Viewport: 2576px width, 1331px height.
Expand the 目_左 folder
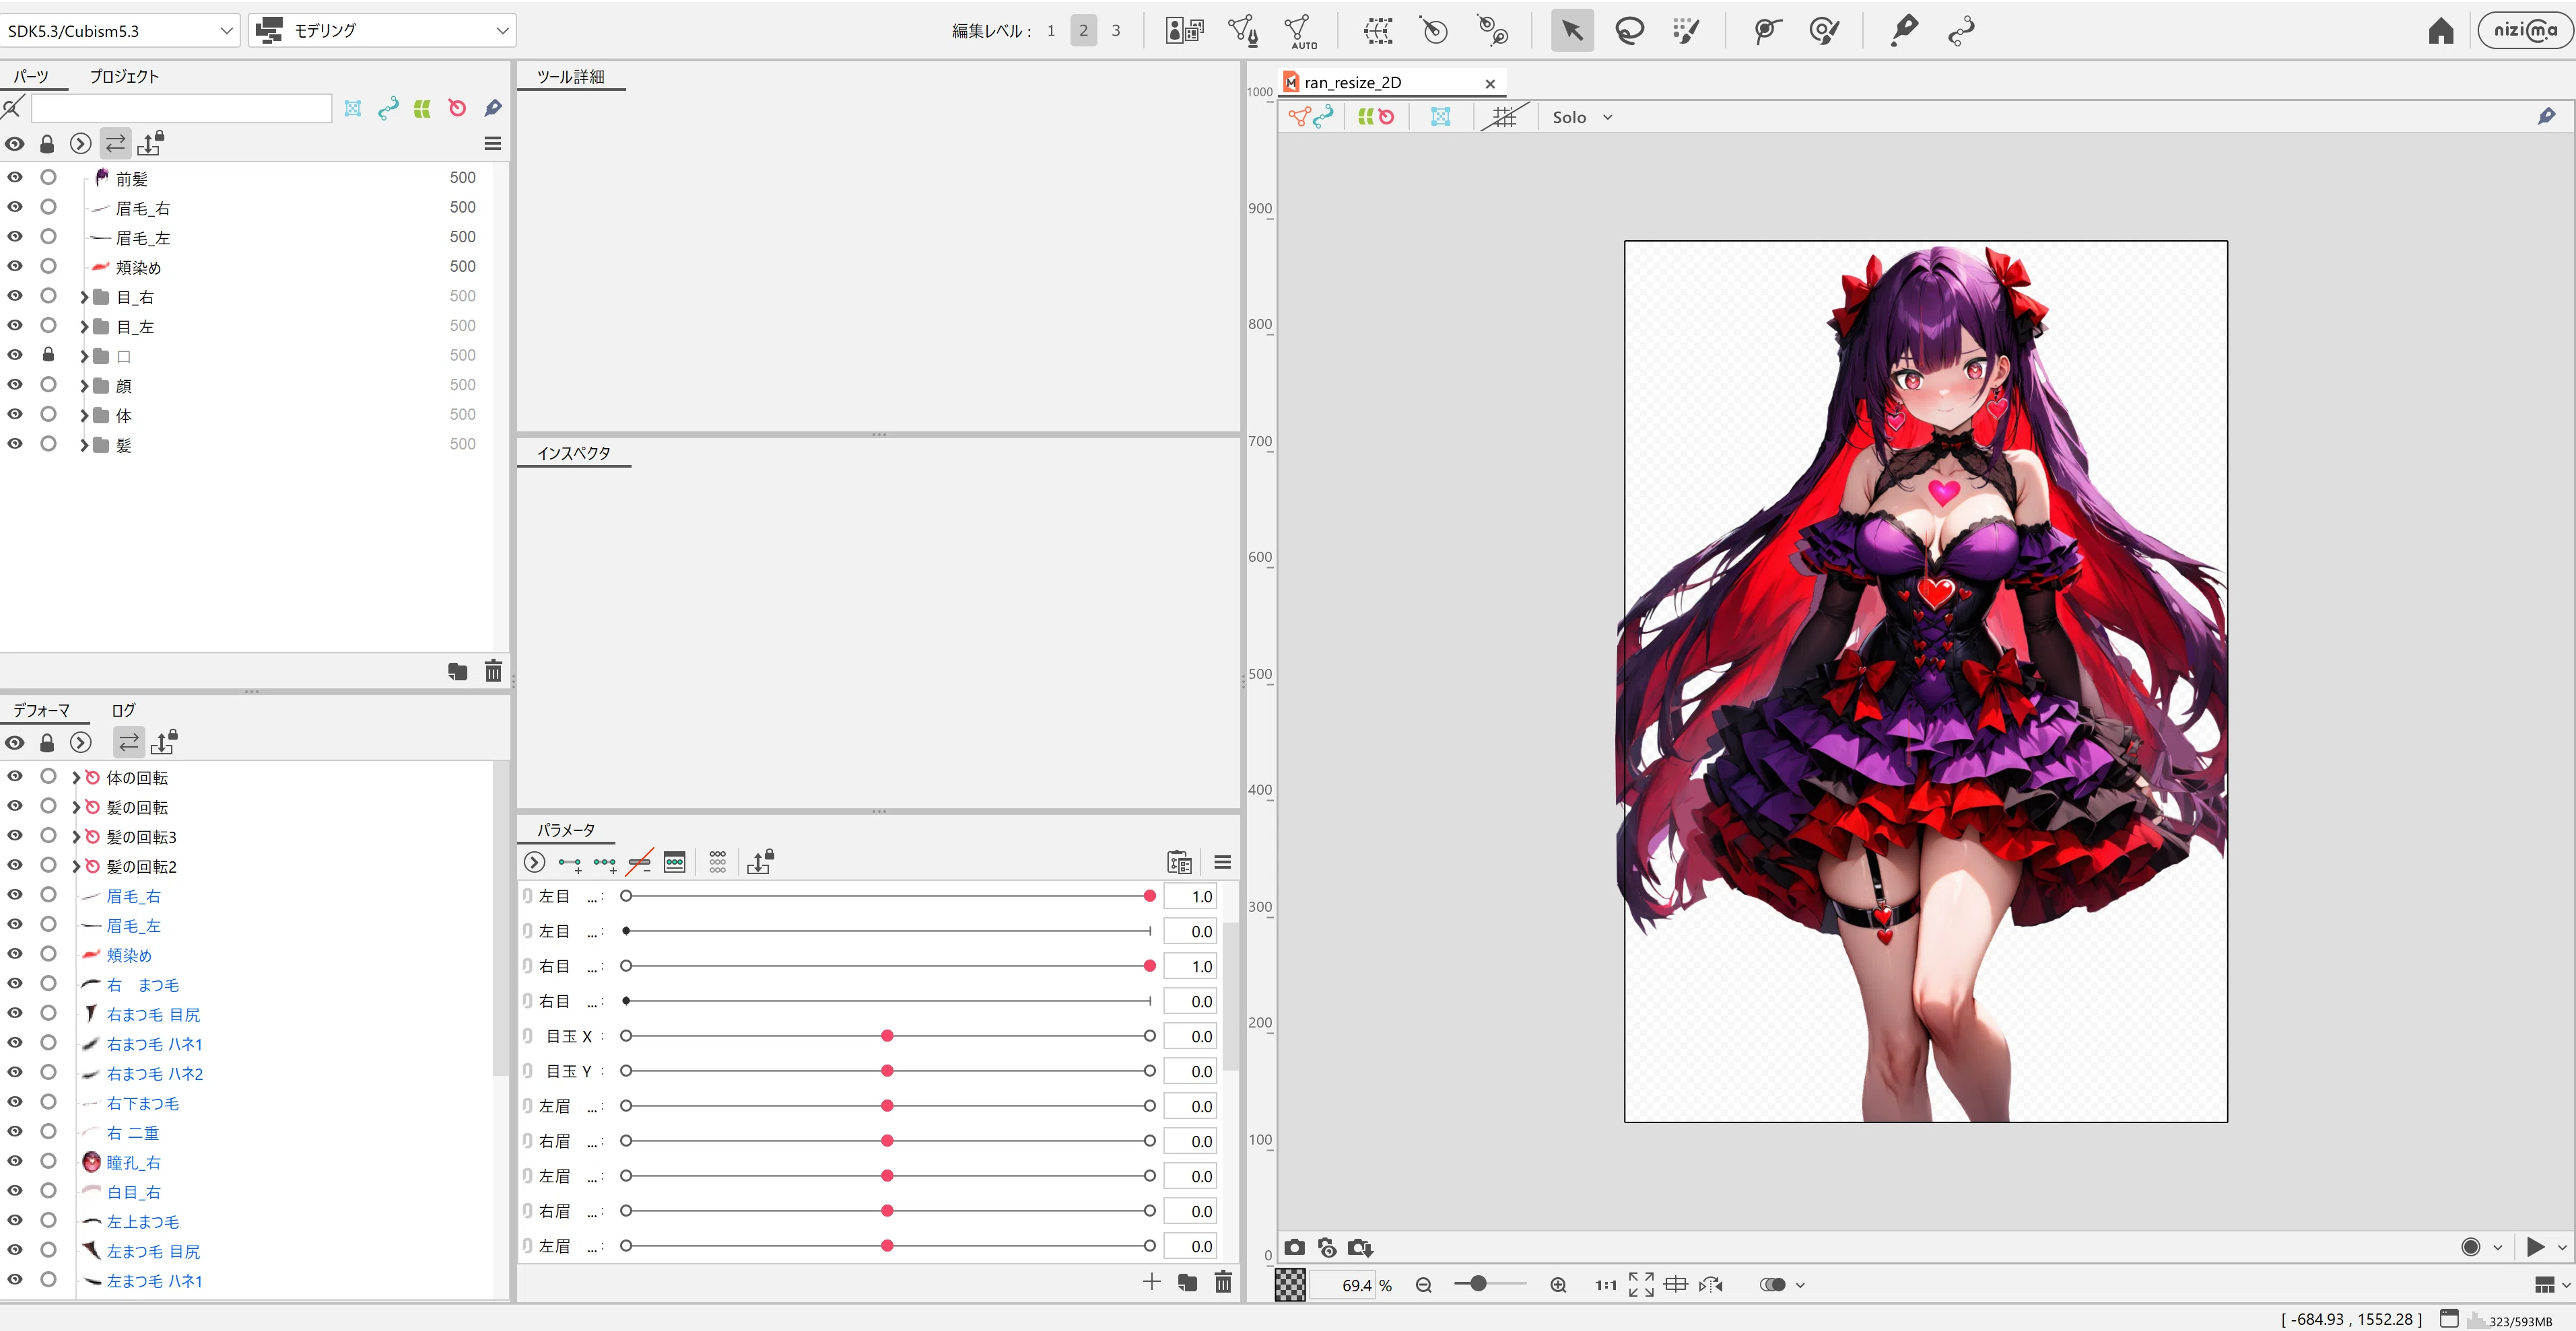click(84, 327)
